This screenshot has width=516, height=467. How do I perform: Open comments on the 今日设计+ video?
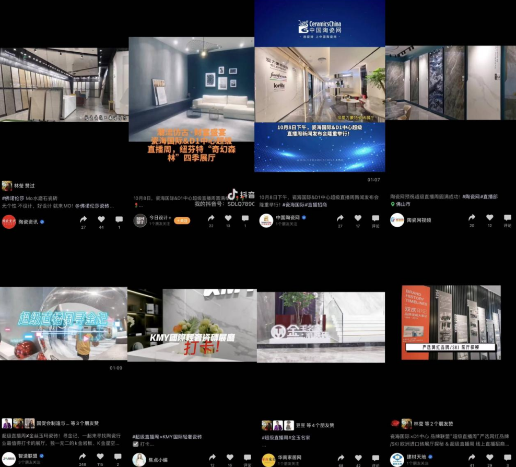245,218
